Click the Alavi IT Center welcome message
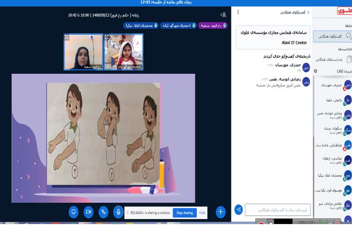 click(x=273, y=37)
